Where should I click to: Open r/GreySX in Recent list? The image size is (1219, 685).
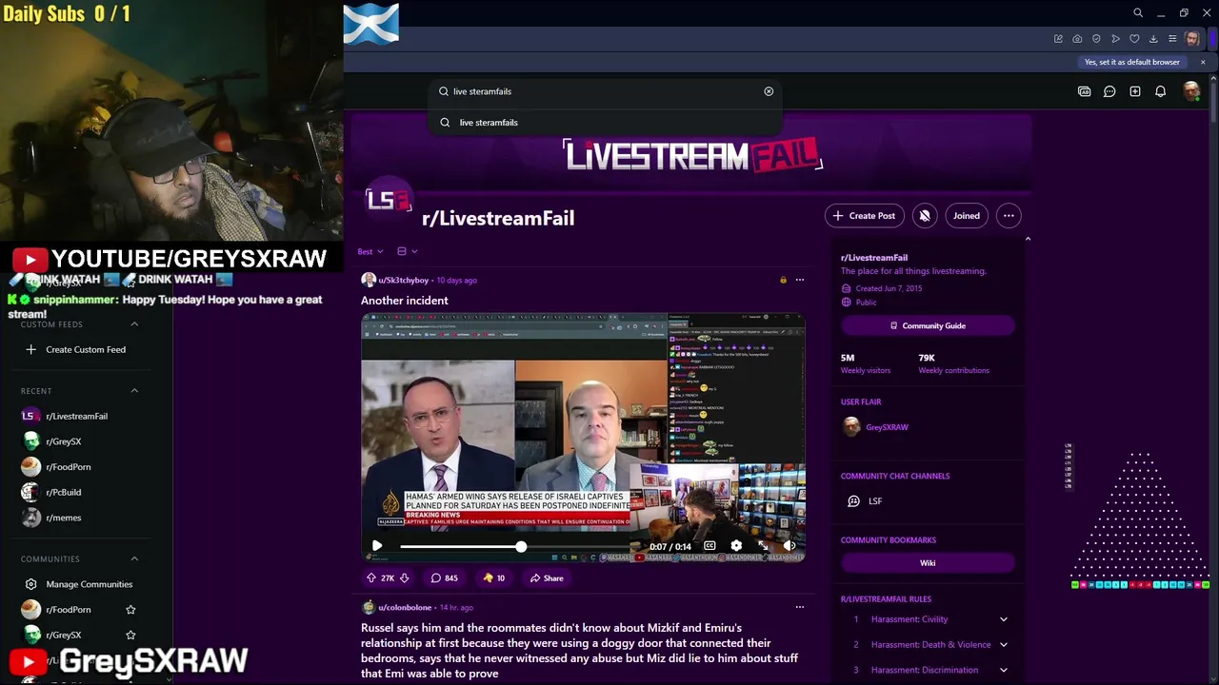(63, 441)
